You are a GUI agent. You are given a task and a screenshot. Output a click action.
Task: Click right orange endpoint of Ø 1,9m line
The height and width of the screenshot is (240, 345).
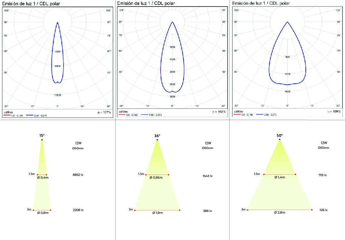pos(180,210)
